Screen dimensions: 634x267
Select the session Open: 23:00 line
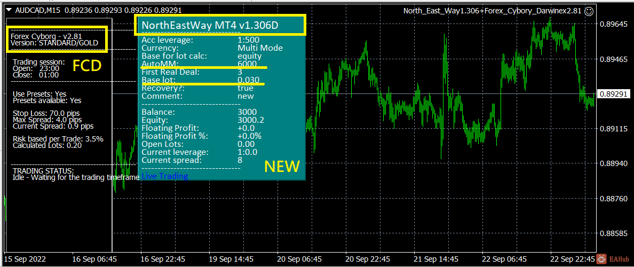click(x=36, y=68)
